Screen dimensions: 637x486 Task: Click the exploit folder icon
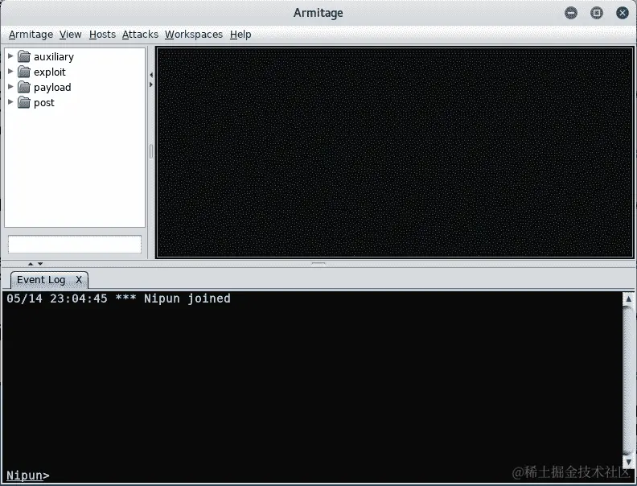[x=24, y=72]
